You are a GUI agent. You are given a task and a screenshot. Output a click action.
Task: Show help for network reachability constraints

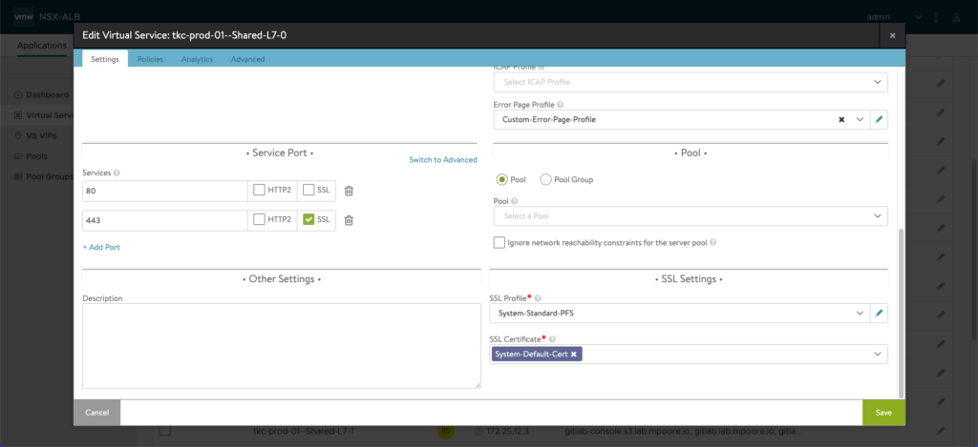coord(712,242)
